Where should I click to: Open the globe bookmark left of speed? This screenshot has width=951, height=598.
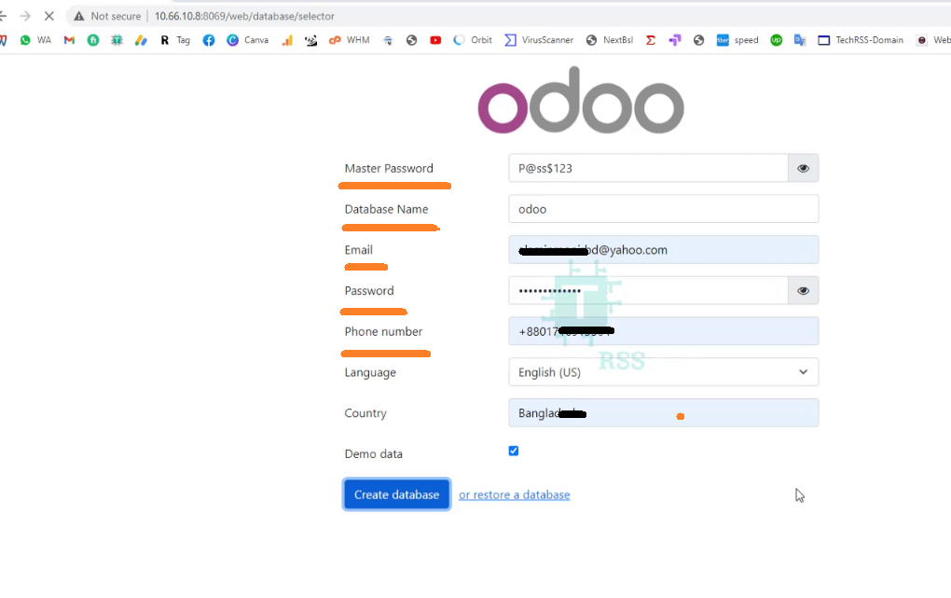pyautogui.click(x=698, y=40)
